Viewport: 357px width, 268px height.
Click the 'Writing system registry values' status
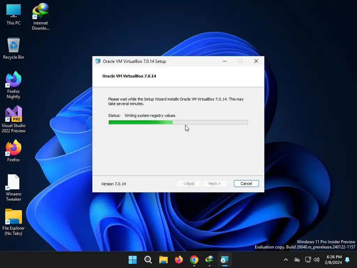point(150,116)
